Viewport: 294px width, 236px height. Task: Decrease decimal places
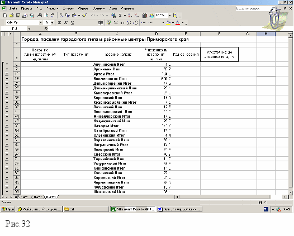point(135,23)
